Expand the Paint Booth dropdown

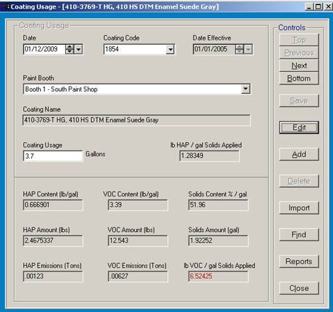[x=245, y=89]
